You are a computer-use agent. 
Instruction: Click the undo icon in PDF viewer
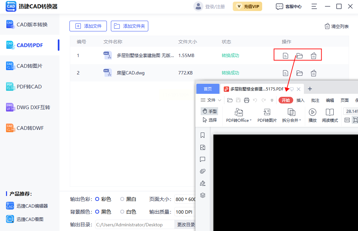click(255, 100)
